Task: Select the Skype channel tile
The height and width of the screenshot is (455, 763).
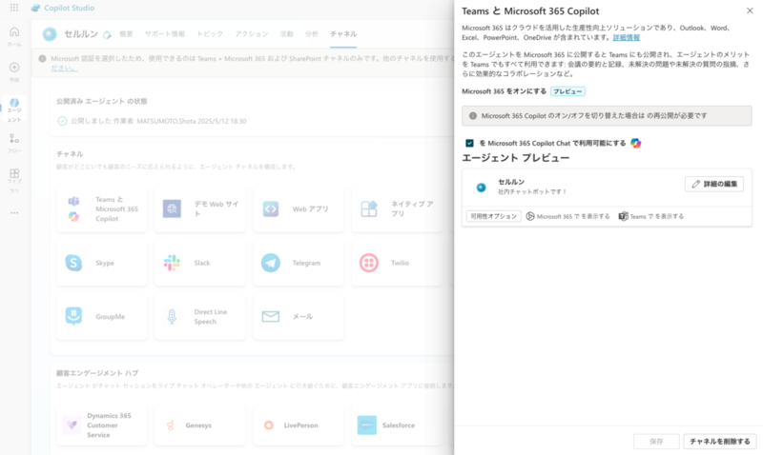Action: pyautogui.click(x=102, y=263)
